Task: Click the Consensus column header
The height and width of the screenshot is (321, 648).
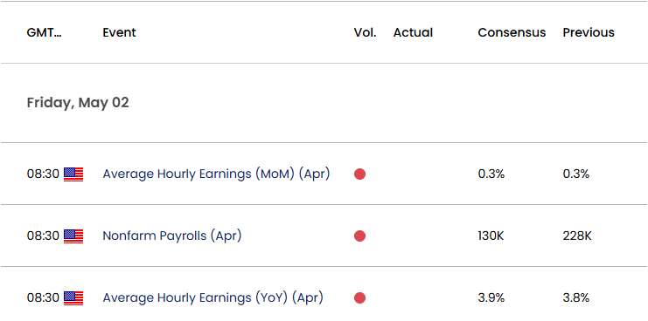Action: tap(512, 32)
